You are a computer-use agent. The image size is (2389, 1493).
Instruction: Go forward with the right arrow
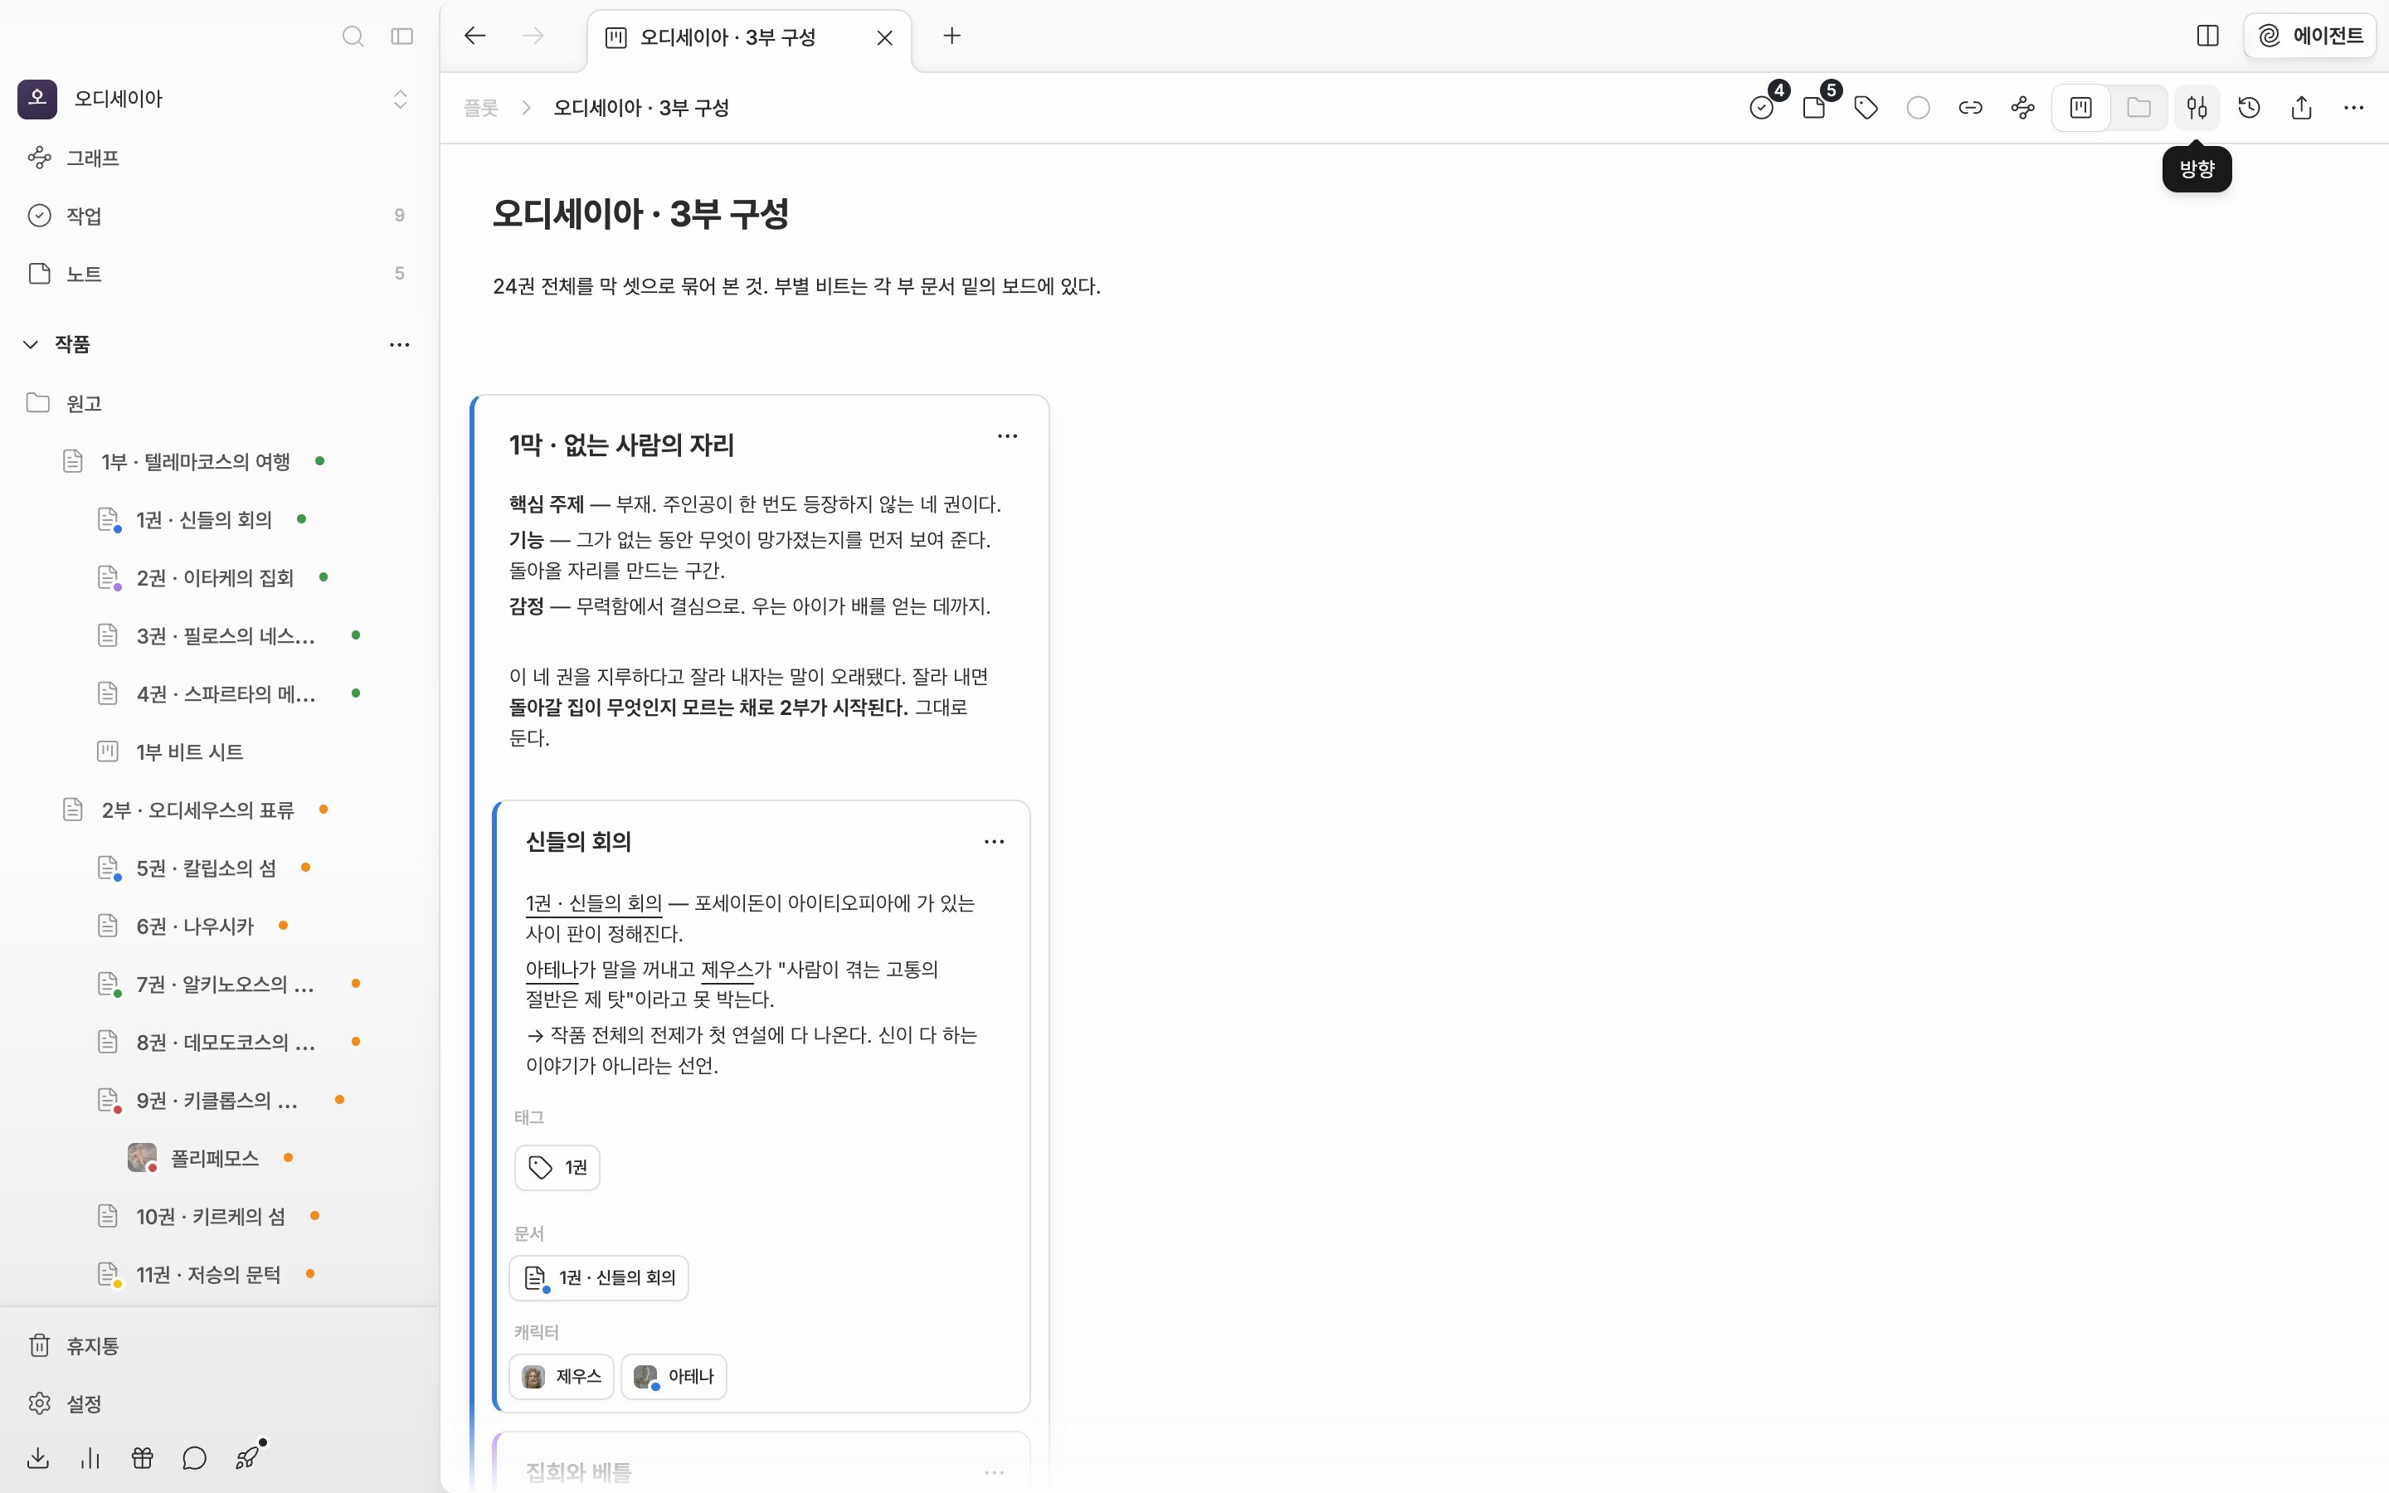[533, 36]
